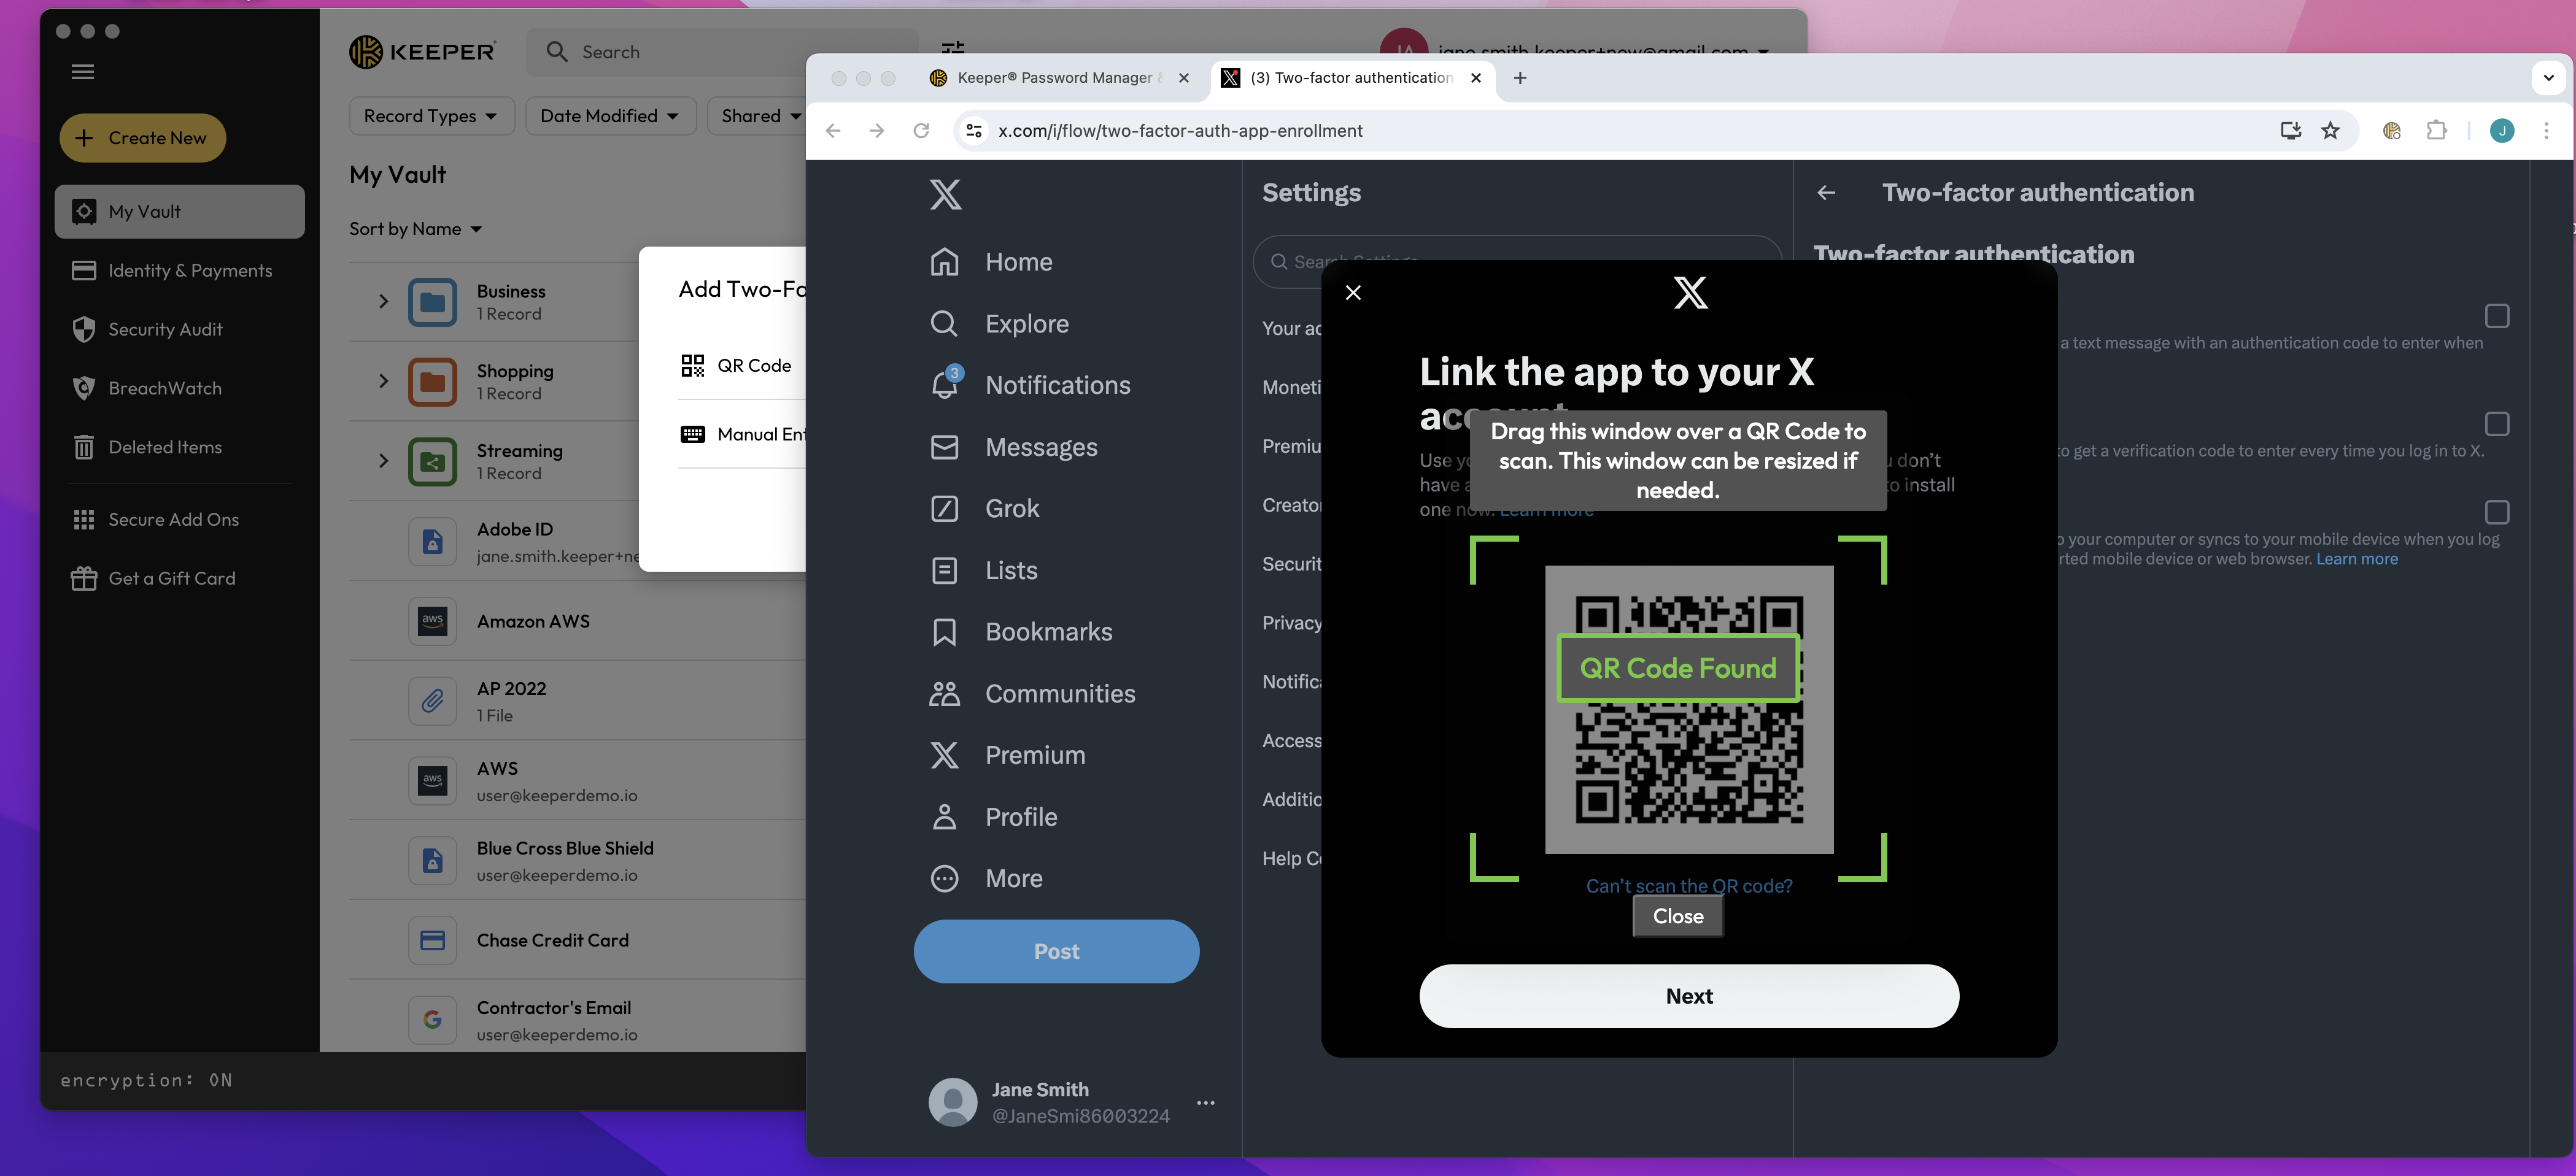Open BreachWatch in Keeper sidebar
This screenshot has width=2576, height=1176.
tap(164, 388)
